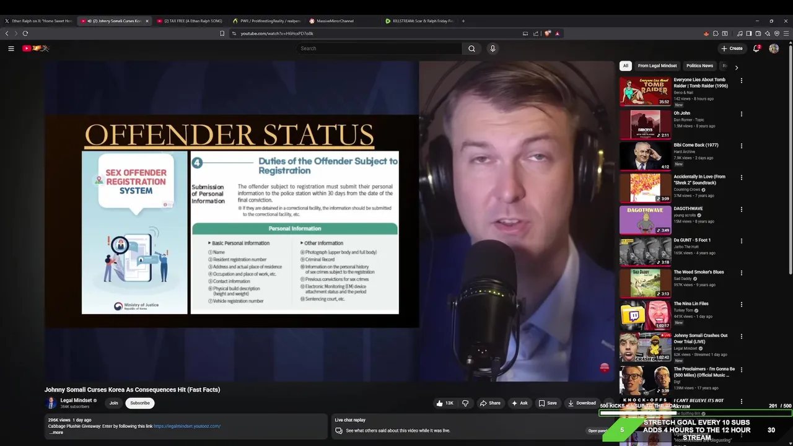The width and height of the screenshot is (793, 446).
Task: Open Brave Rewards triangle icon
Action: pyautogui.click(x=558, y=33)
